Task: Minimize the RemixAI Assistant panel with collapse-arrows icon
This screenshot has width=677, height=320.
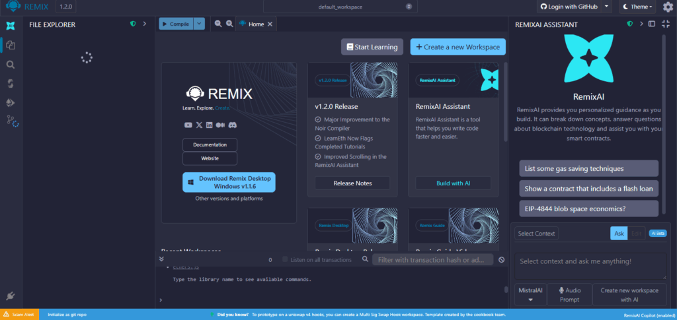Action: pyautogui.click(x=665, y=24)
